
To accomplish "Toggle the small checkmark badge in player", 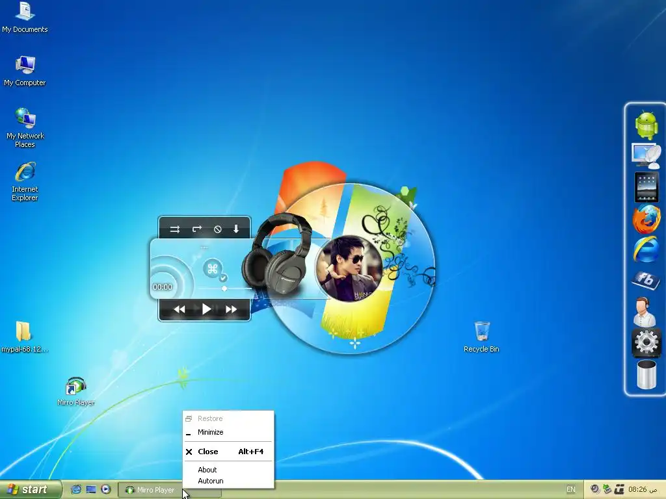I will coord(223,278).
